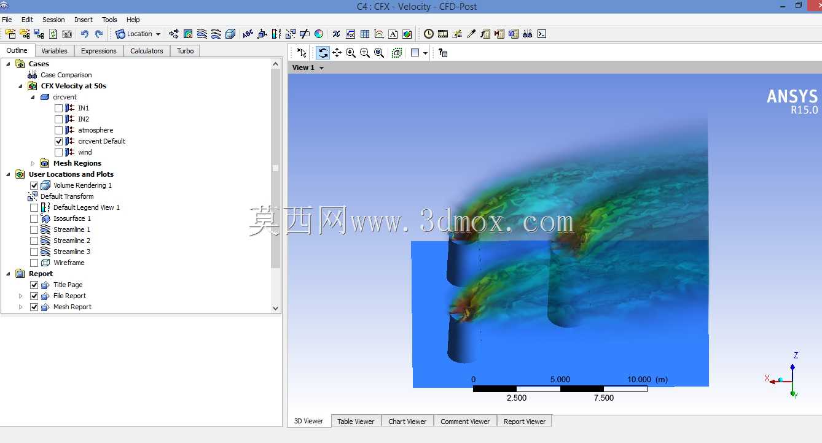Open the Report Viewer tab
822x443 pixels.
(525, 422)
